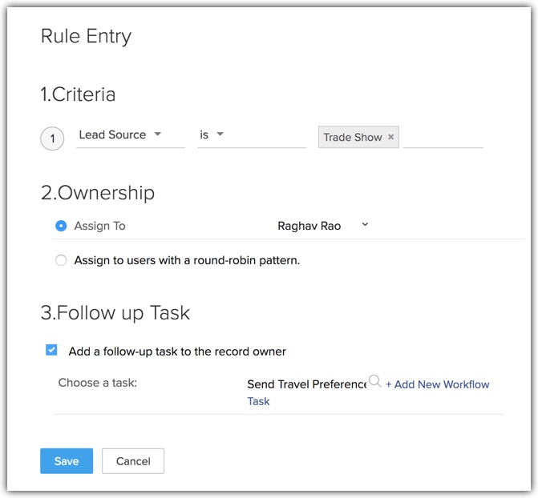538x498 pixels.
Task: Click the "Choose a task:" label
Action: 98,383
